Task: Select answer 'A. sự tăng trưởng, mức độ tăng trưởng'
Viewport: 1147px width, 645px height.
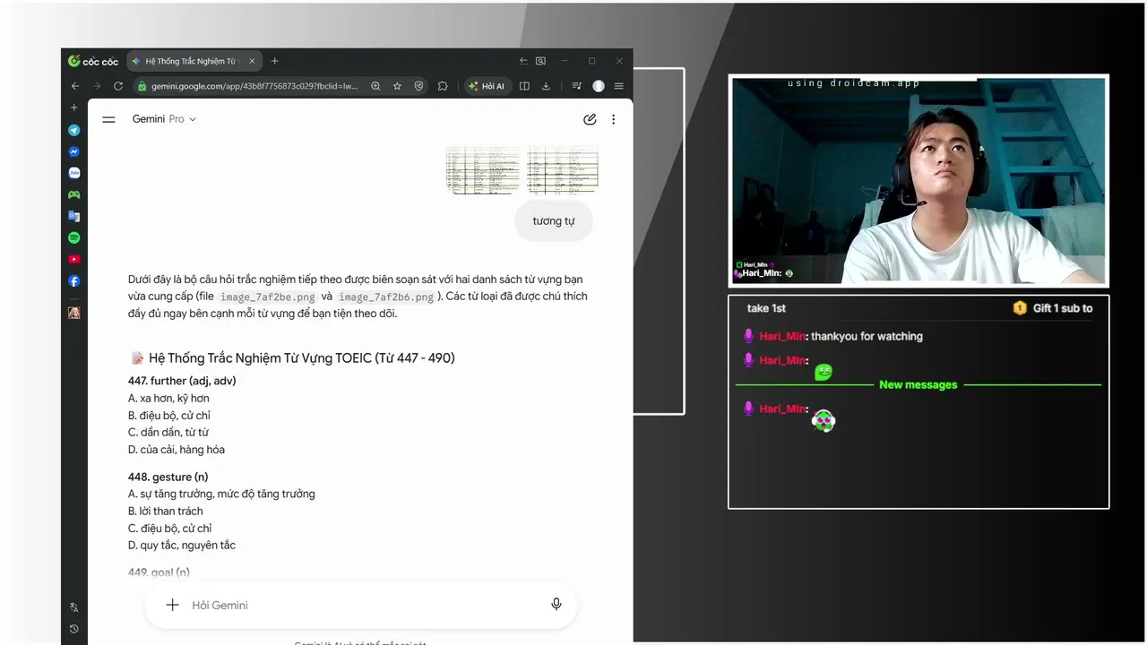Action: (x=221, y=494)
